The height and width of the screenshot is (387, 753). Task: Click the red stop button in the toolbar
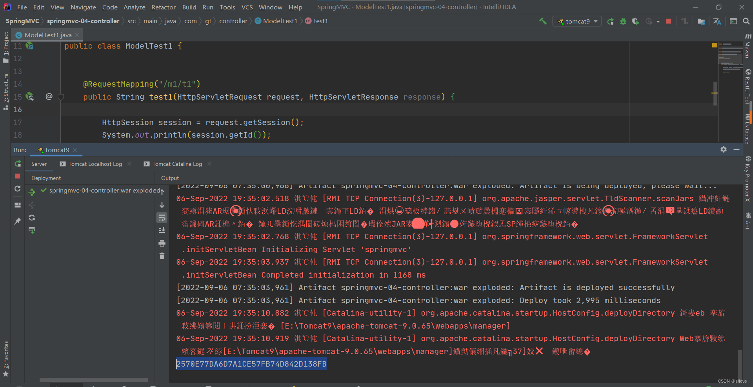point(669,21)
